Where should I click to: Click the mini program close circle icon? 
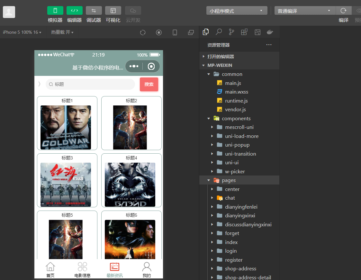151,66
